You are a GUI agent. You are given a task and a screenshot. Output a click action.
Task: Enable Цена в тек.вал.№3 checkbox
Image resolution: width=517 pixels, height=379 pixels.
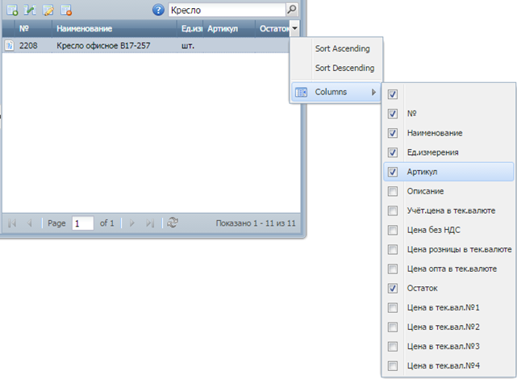(x=392, y=347)
